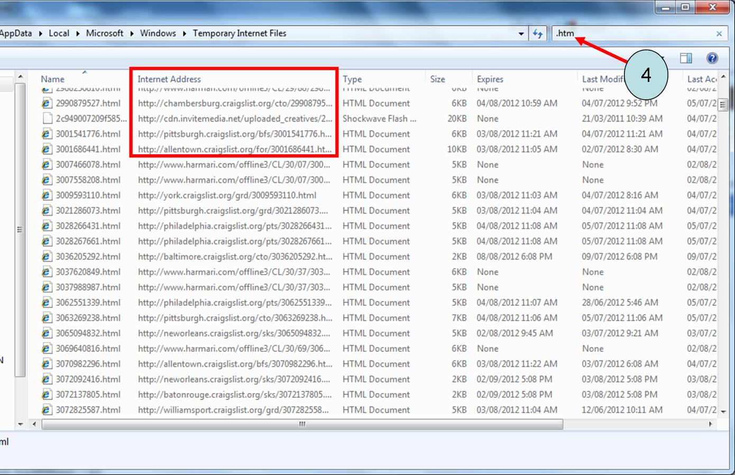
Task: Click horizontal scrollbar thumb of file list
Action: pos(302,424)
